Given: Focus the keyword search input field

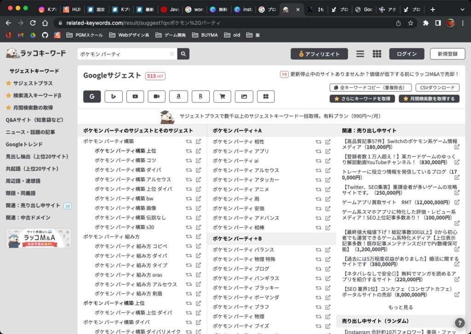Looking at the screenshot, I should (x=123, y=54).
